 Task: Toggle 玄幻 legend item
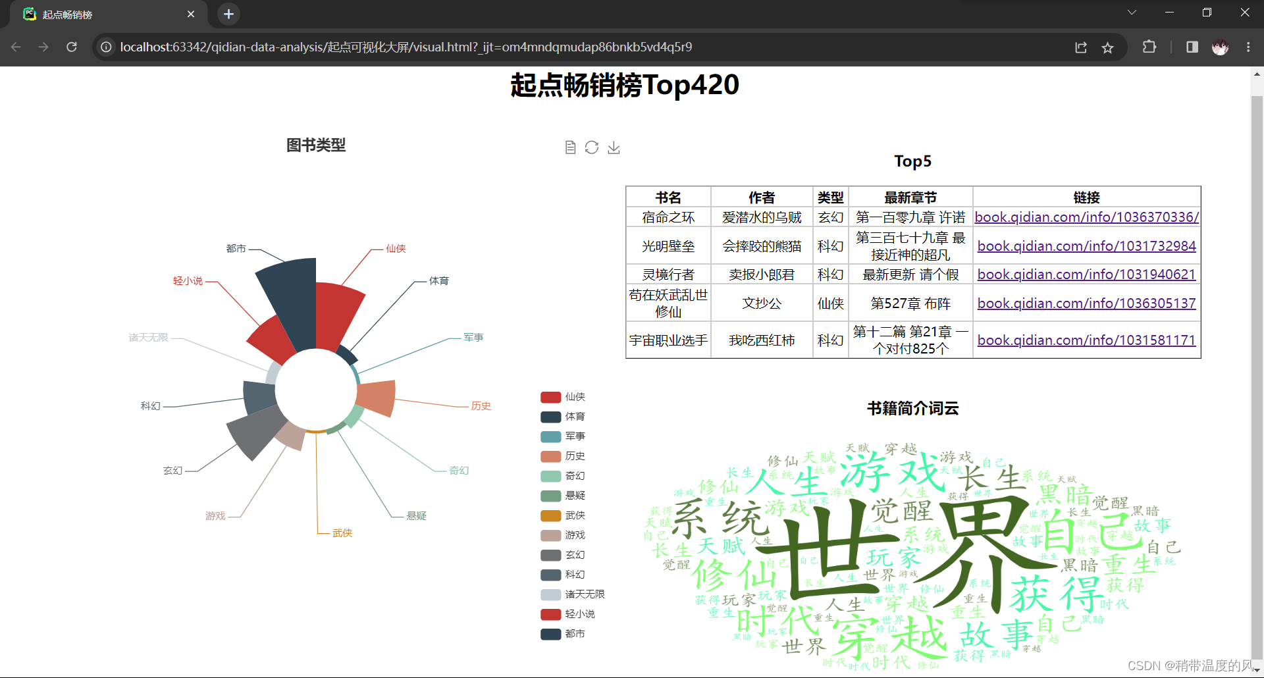click(563, 555)
